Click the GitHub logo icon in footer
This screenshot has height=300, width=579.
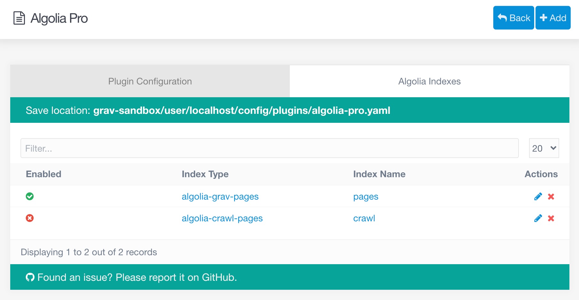click(x=30, y=277)
